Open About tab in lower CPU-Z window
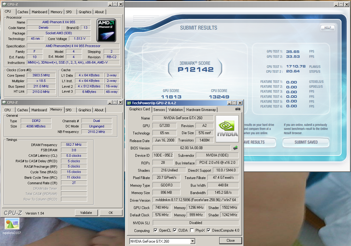 pos(99,110)
